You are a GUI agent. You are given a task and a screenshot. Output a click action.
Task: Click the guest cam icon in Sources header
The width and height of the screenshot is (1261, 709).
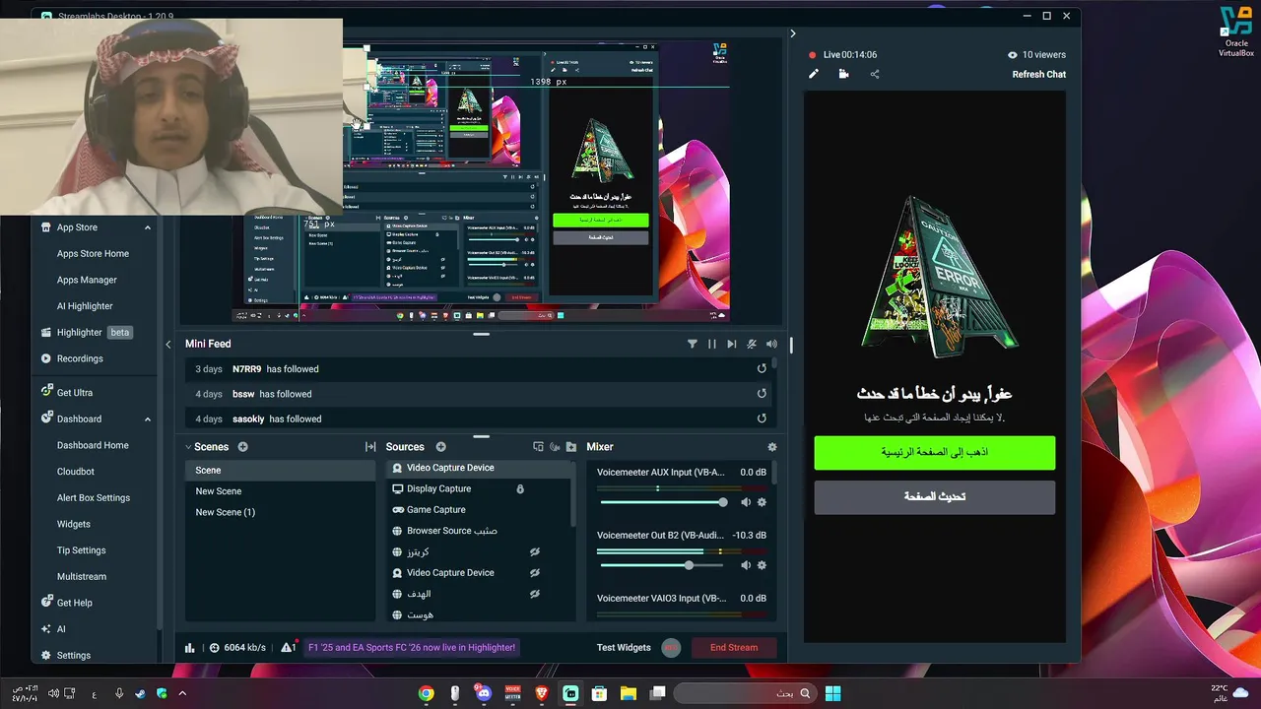tap(555, 447)
